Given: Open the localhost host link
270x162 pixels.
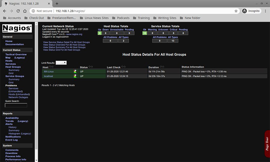Looking at the screenshot, I should (48, 76).
